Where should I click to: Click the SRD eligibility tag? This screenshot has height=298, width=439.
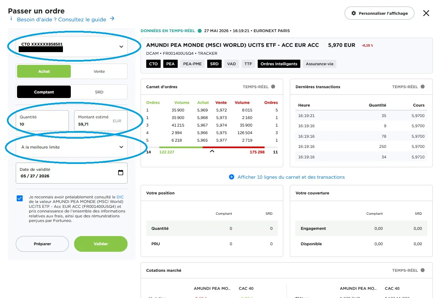[214, 64]
